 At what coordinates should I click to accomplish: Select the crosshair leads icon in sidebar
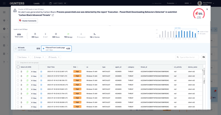pyautogui.click(x=4, y=29)
